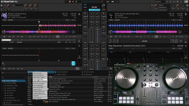Image resolution: width=189 pixels, height=106 pixels.
Task: Jump to track start on deck B stripe
Action: tap(109, 32)
